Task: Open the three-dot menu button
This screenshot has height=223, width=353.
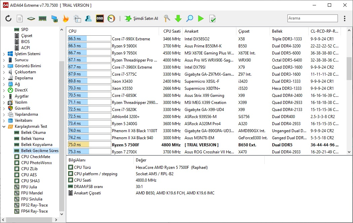Action: click(x=345, y=18)
